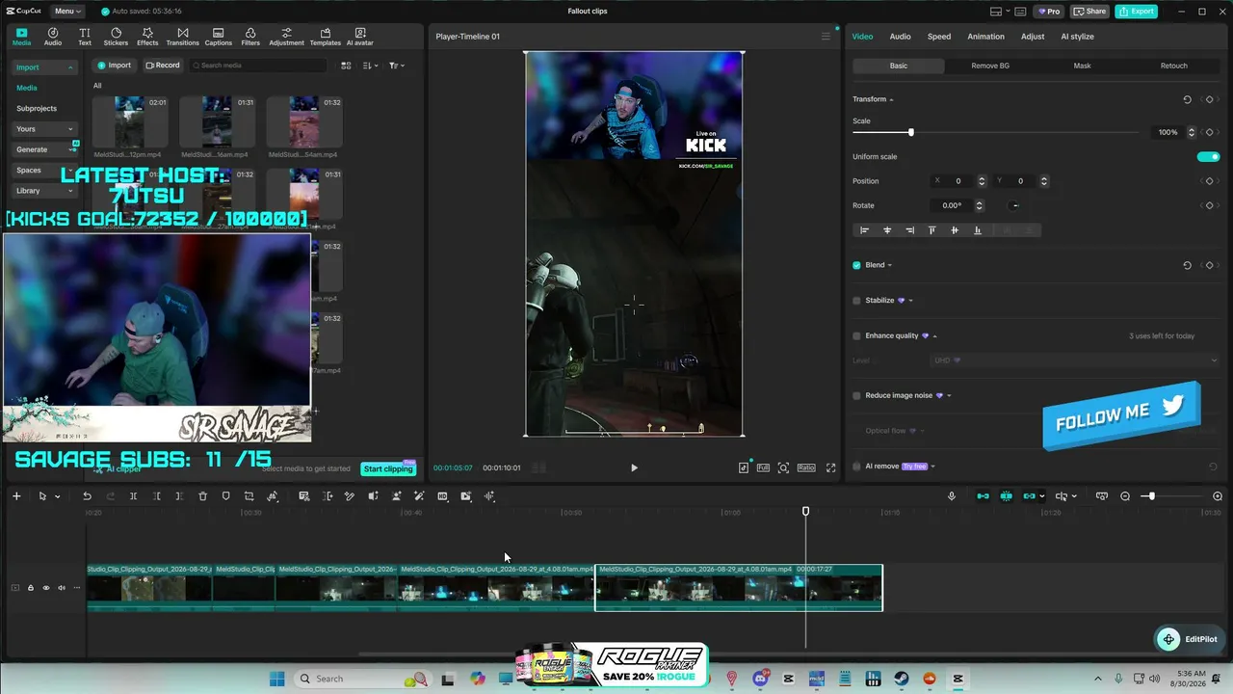Expand the Yours sidebar section
Image resolution: width=1233 pixels, height=694 pixels.
click(x=70, y=129)
